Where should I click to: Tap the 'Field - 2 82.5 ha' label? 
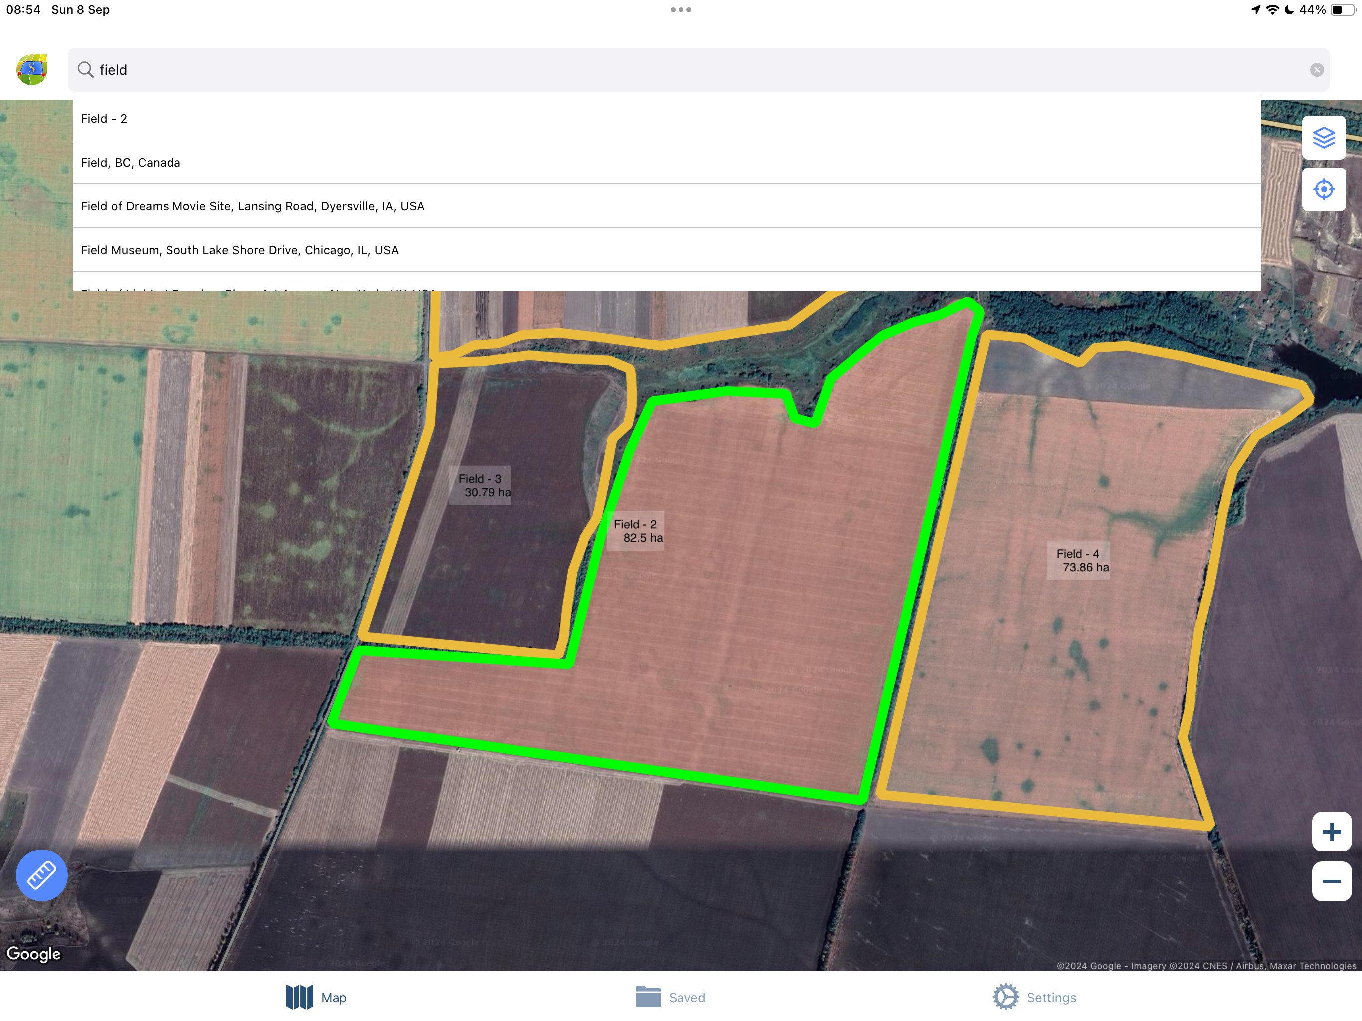[x=636, y=531]
